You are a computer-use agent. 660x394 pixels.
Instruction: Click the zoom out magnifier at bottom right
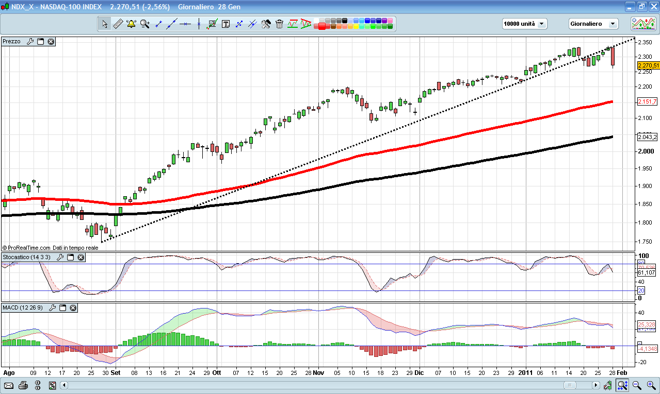point(637,385)
